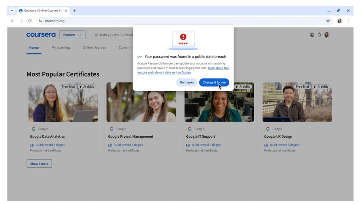The height and width of the screenshot is (204, 362).
Task: Click Show 8 more button
Action: coord(39,164)
